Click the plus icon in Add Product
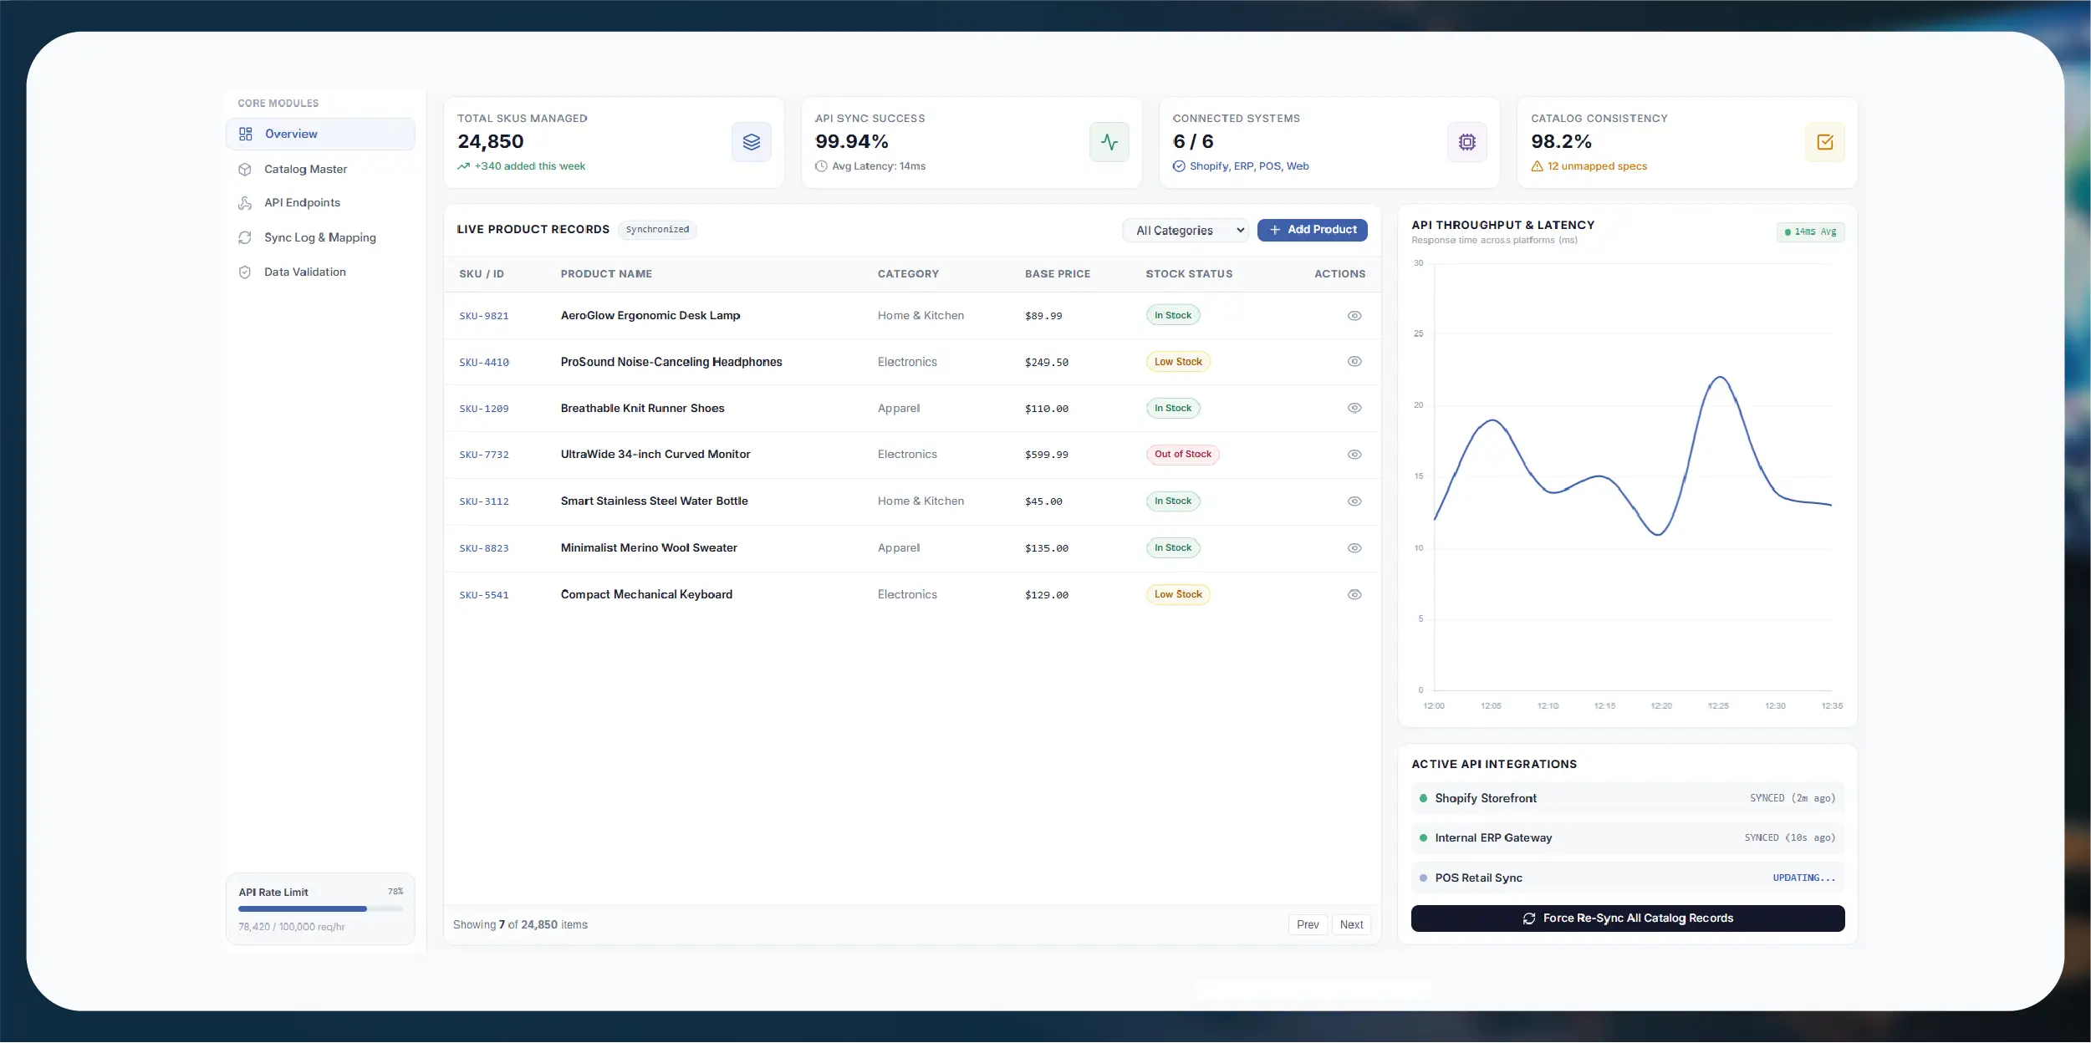 tap(1275, 230)
